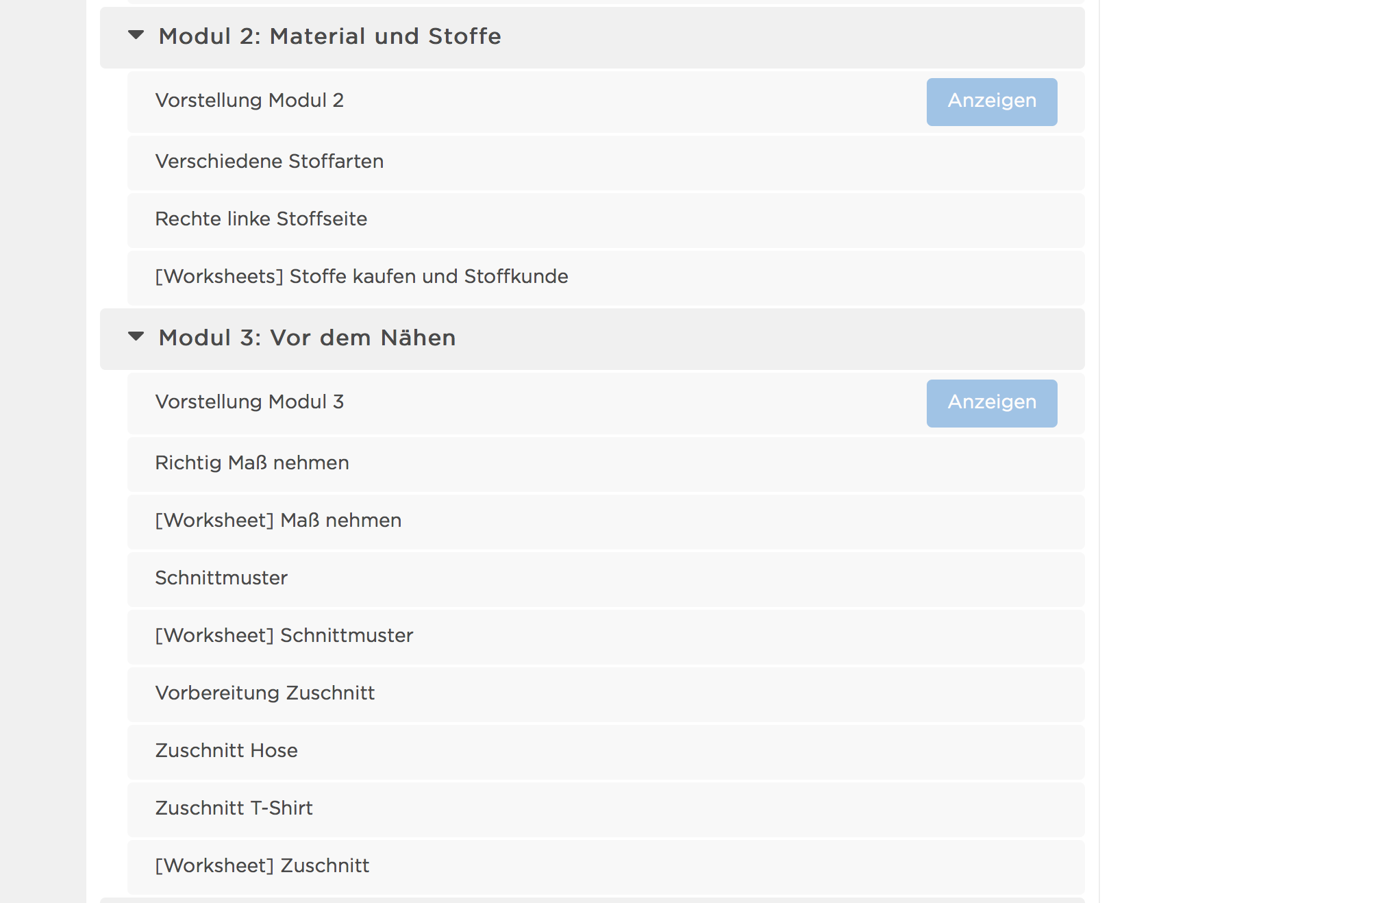Select Modul 3: Vor dem Nähen heading
Image resolution: width=1385 pixels, height=903 pixels.
[307, 338]
